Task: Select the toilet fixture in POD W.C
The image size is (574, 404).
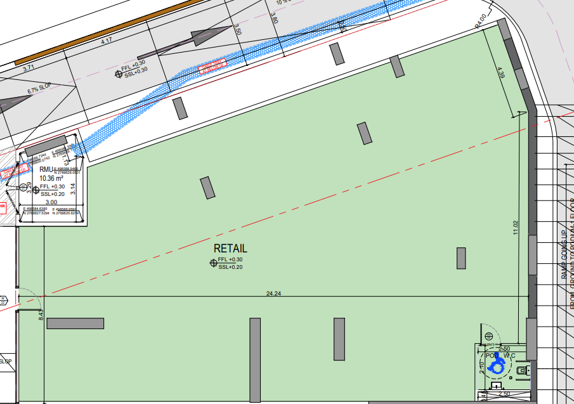Action: point(522,370)
